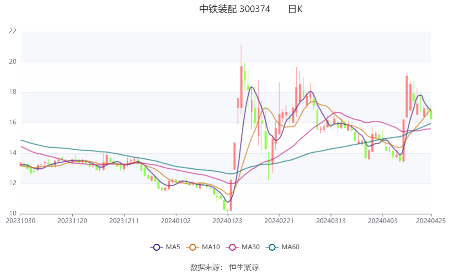The width and height of the screenshot is (449, 273).
Task: Click y-axis value 12
Action: pos(13,183)
